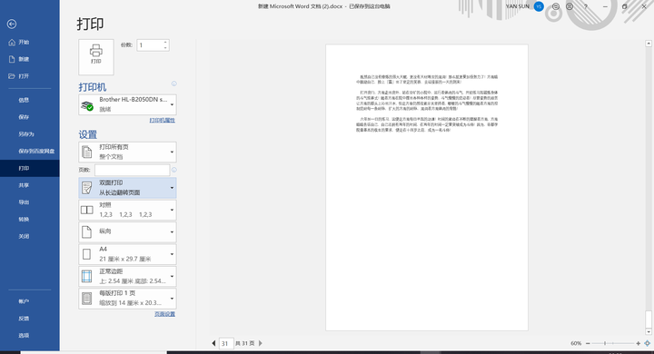Click the collated pages icon
The width and height of the screenshot is (654, 354).
87,210
